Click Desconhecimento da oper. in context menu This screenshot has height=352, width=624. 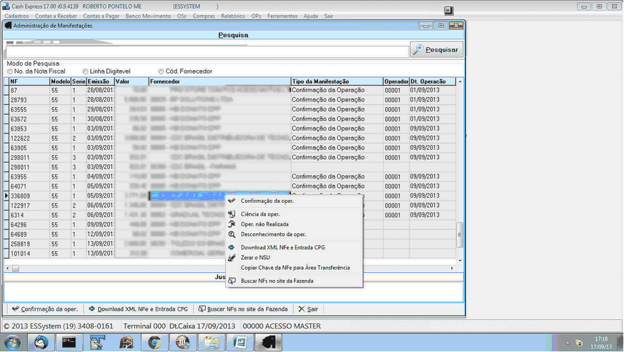point(273,233)
